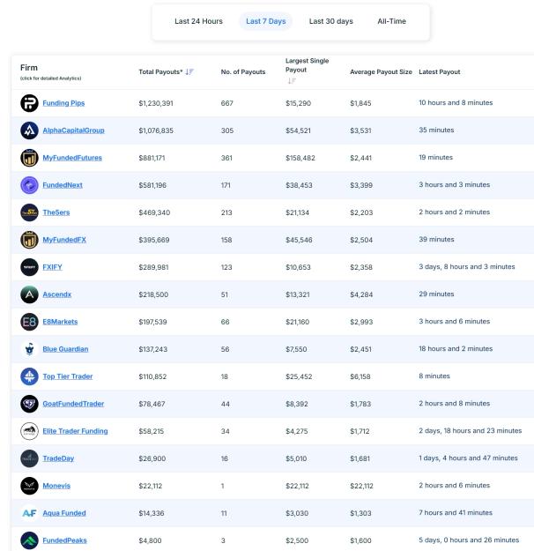The width and height of the screenshot is (534, 551).
Task: Click the MyFundedFutures logo icon
Action: tap(29, 158)
